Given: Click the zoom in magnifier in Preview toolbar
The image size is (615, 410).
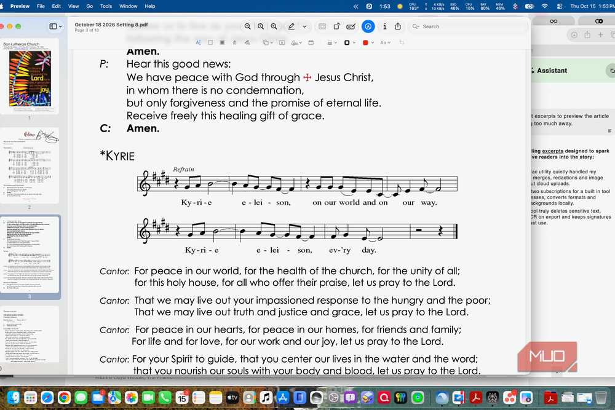Looking at the screenshot, I should [x=274, y=26].
